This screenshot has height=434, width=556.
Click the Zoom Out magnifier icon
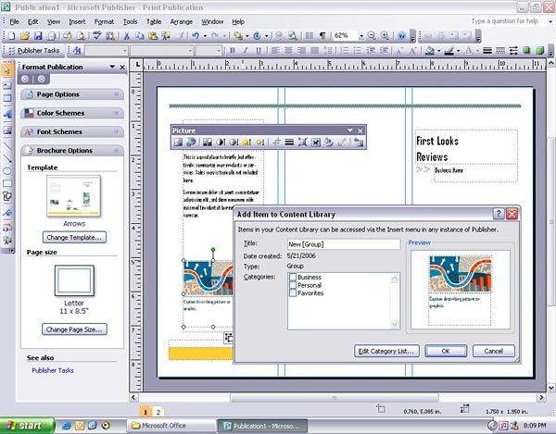tap(372, 36)
